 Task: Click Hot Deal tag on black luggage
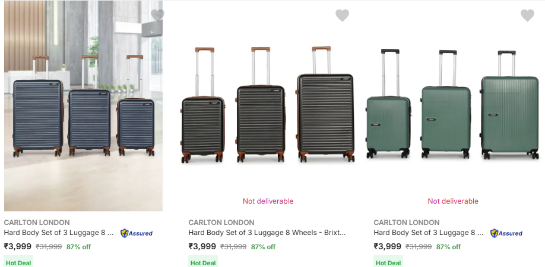pos(203,263)
